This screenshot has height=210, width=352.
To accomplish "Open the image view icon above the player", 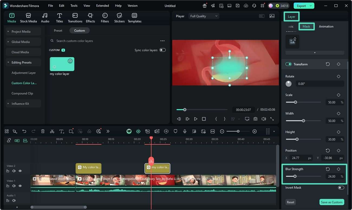I will pyautogui.click(x=272, y=16).
